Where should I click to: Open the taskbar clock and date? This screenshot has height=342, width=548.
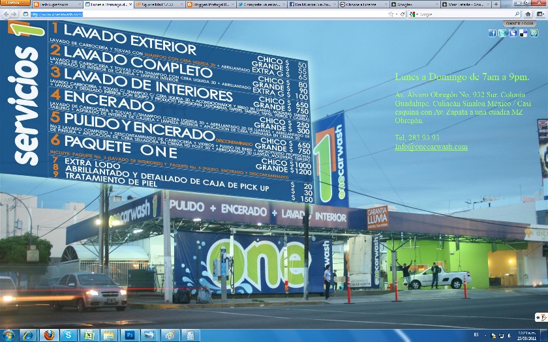tap(526, 335)
